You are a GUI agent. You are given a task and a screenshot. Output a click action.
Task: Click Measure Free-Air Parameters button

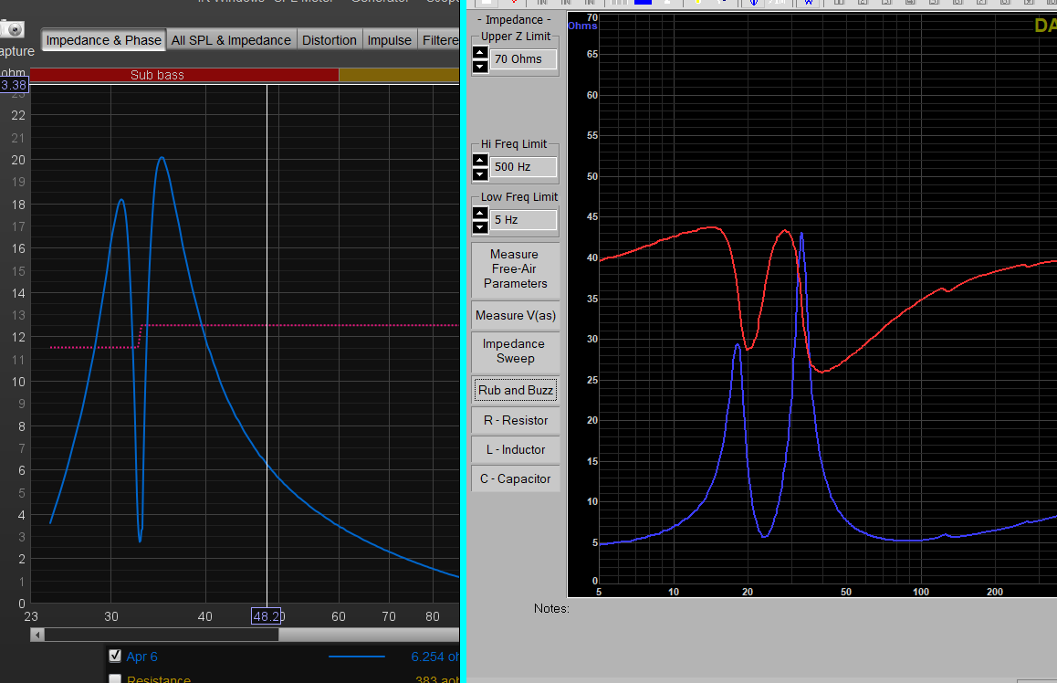(x=515, y=269)
